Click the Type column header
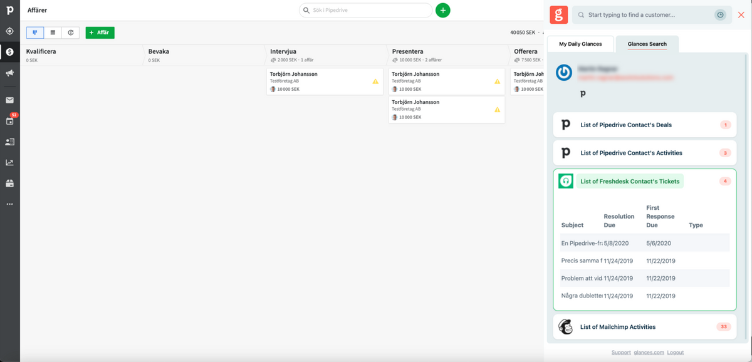The image size is (752, 362). [x=696, y=225]
